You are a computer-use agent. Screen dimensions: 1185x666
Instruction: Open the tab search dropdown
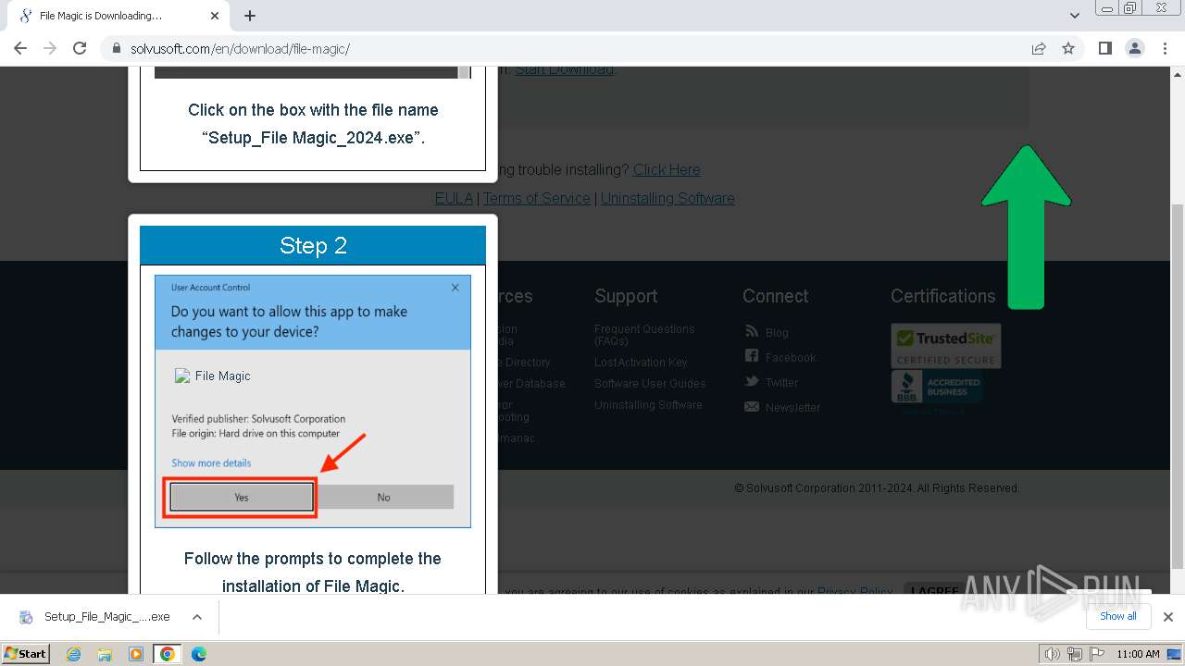coord(1074,16)
